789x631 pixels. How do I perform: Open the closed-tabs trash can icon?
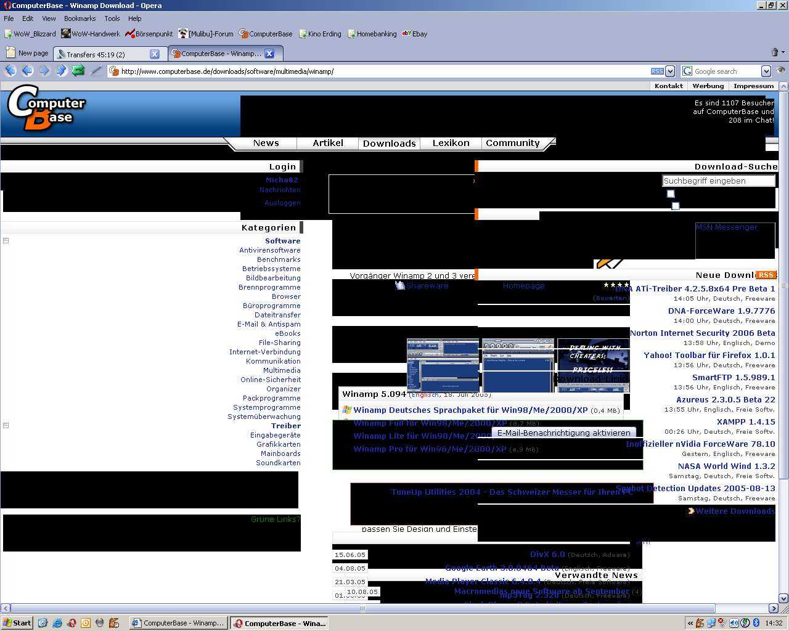775,52
